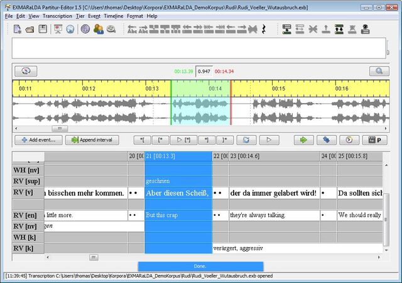Select the WH [nv] tier label
Screen dimensions: 402x283
point(28,170)
